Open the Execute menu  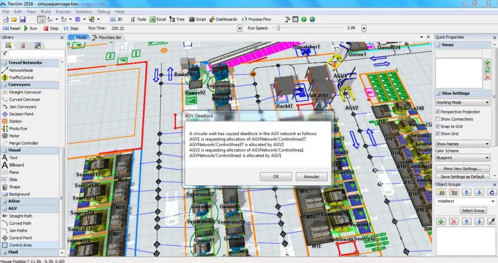63,11
